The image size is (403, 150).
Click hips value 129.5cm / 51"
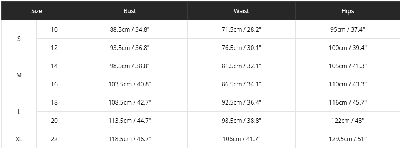(x=348, y=139)
